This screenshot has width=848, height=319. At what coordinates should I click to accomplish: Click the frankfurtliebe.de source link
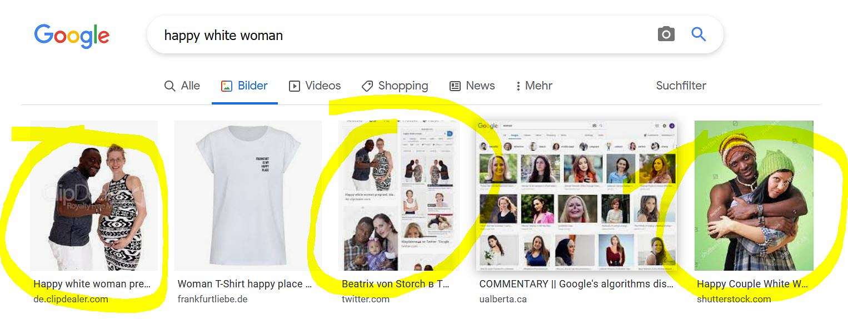[x=212, y=299]
